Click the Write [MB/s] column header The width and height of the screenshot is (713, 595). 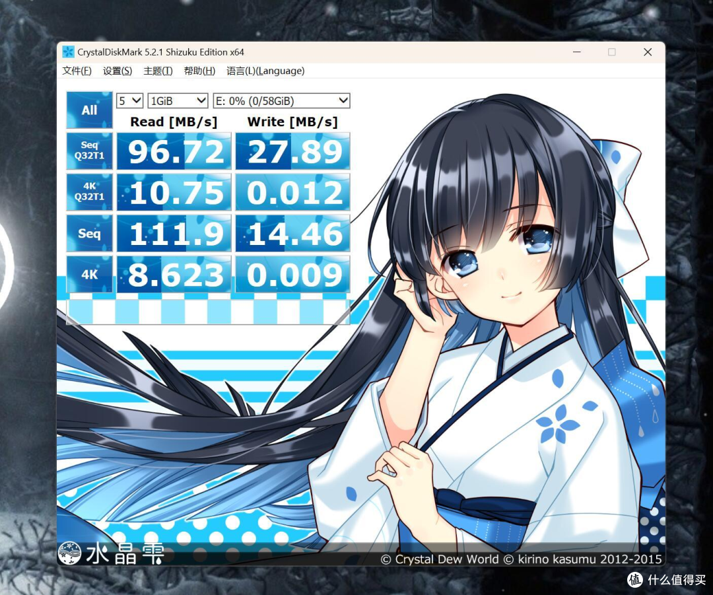point(292,122)
